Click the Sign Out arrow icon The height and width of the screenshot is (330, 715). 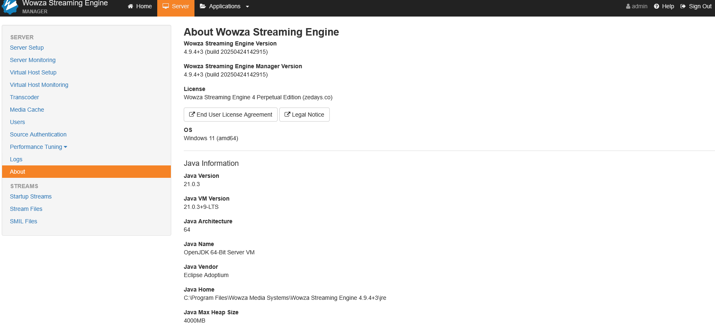[683, 6]
